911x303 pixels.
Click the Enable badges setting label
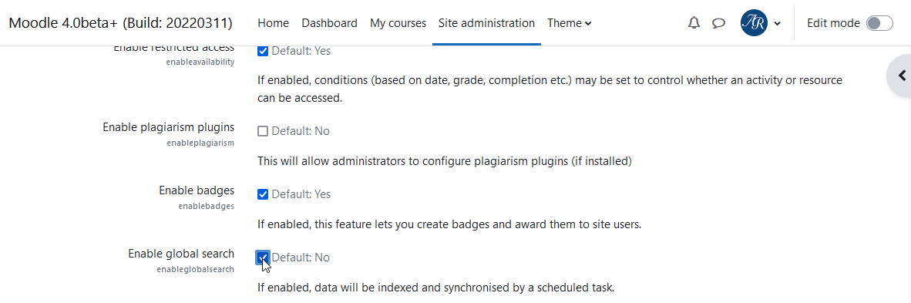click(x=197, y=190)
